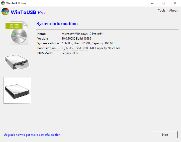Click the BIOS Mode: label

tap(45, 53)
